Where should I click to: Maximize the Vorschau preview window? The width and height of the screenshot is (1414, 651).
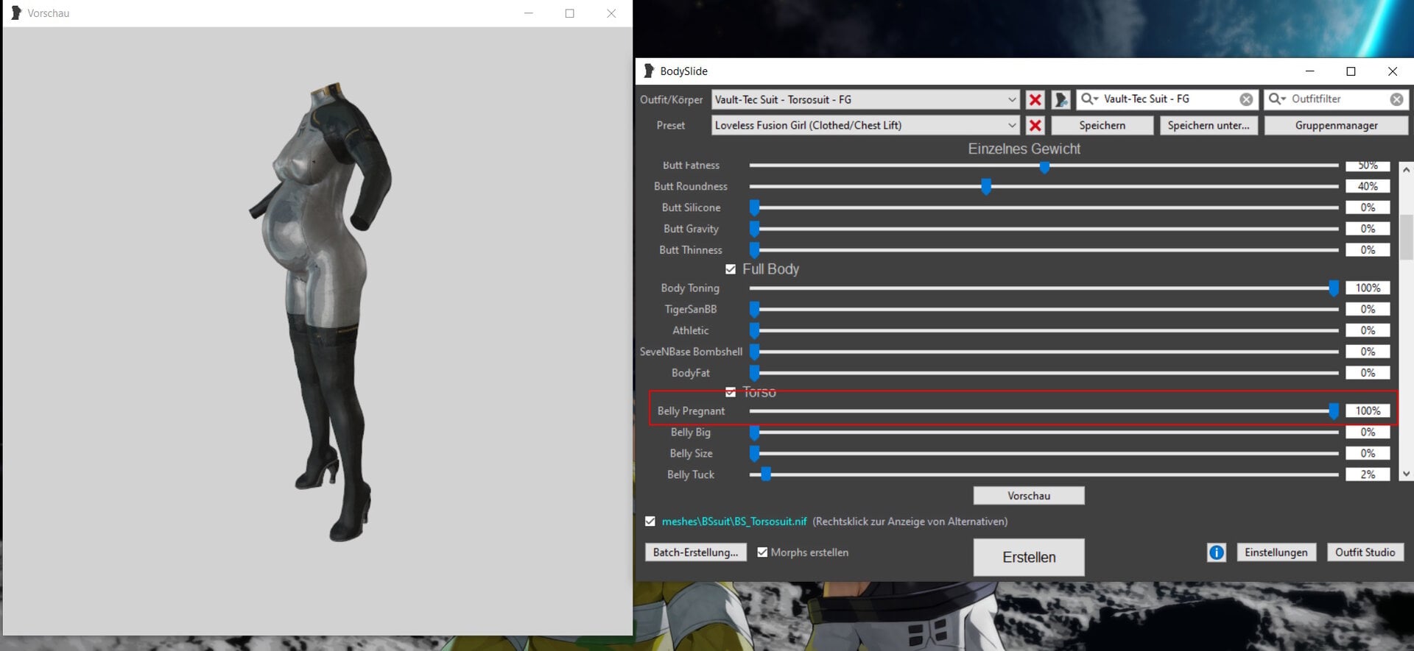(569, 13)
